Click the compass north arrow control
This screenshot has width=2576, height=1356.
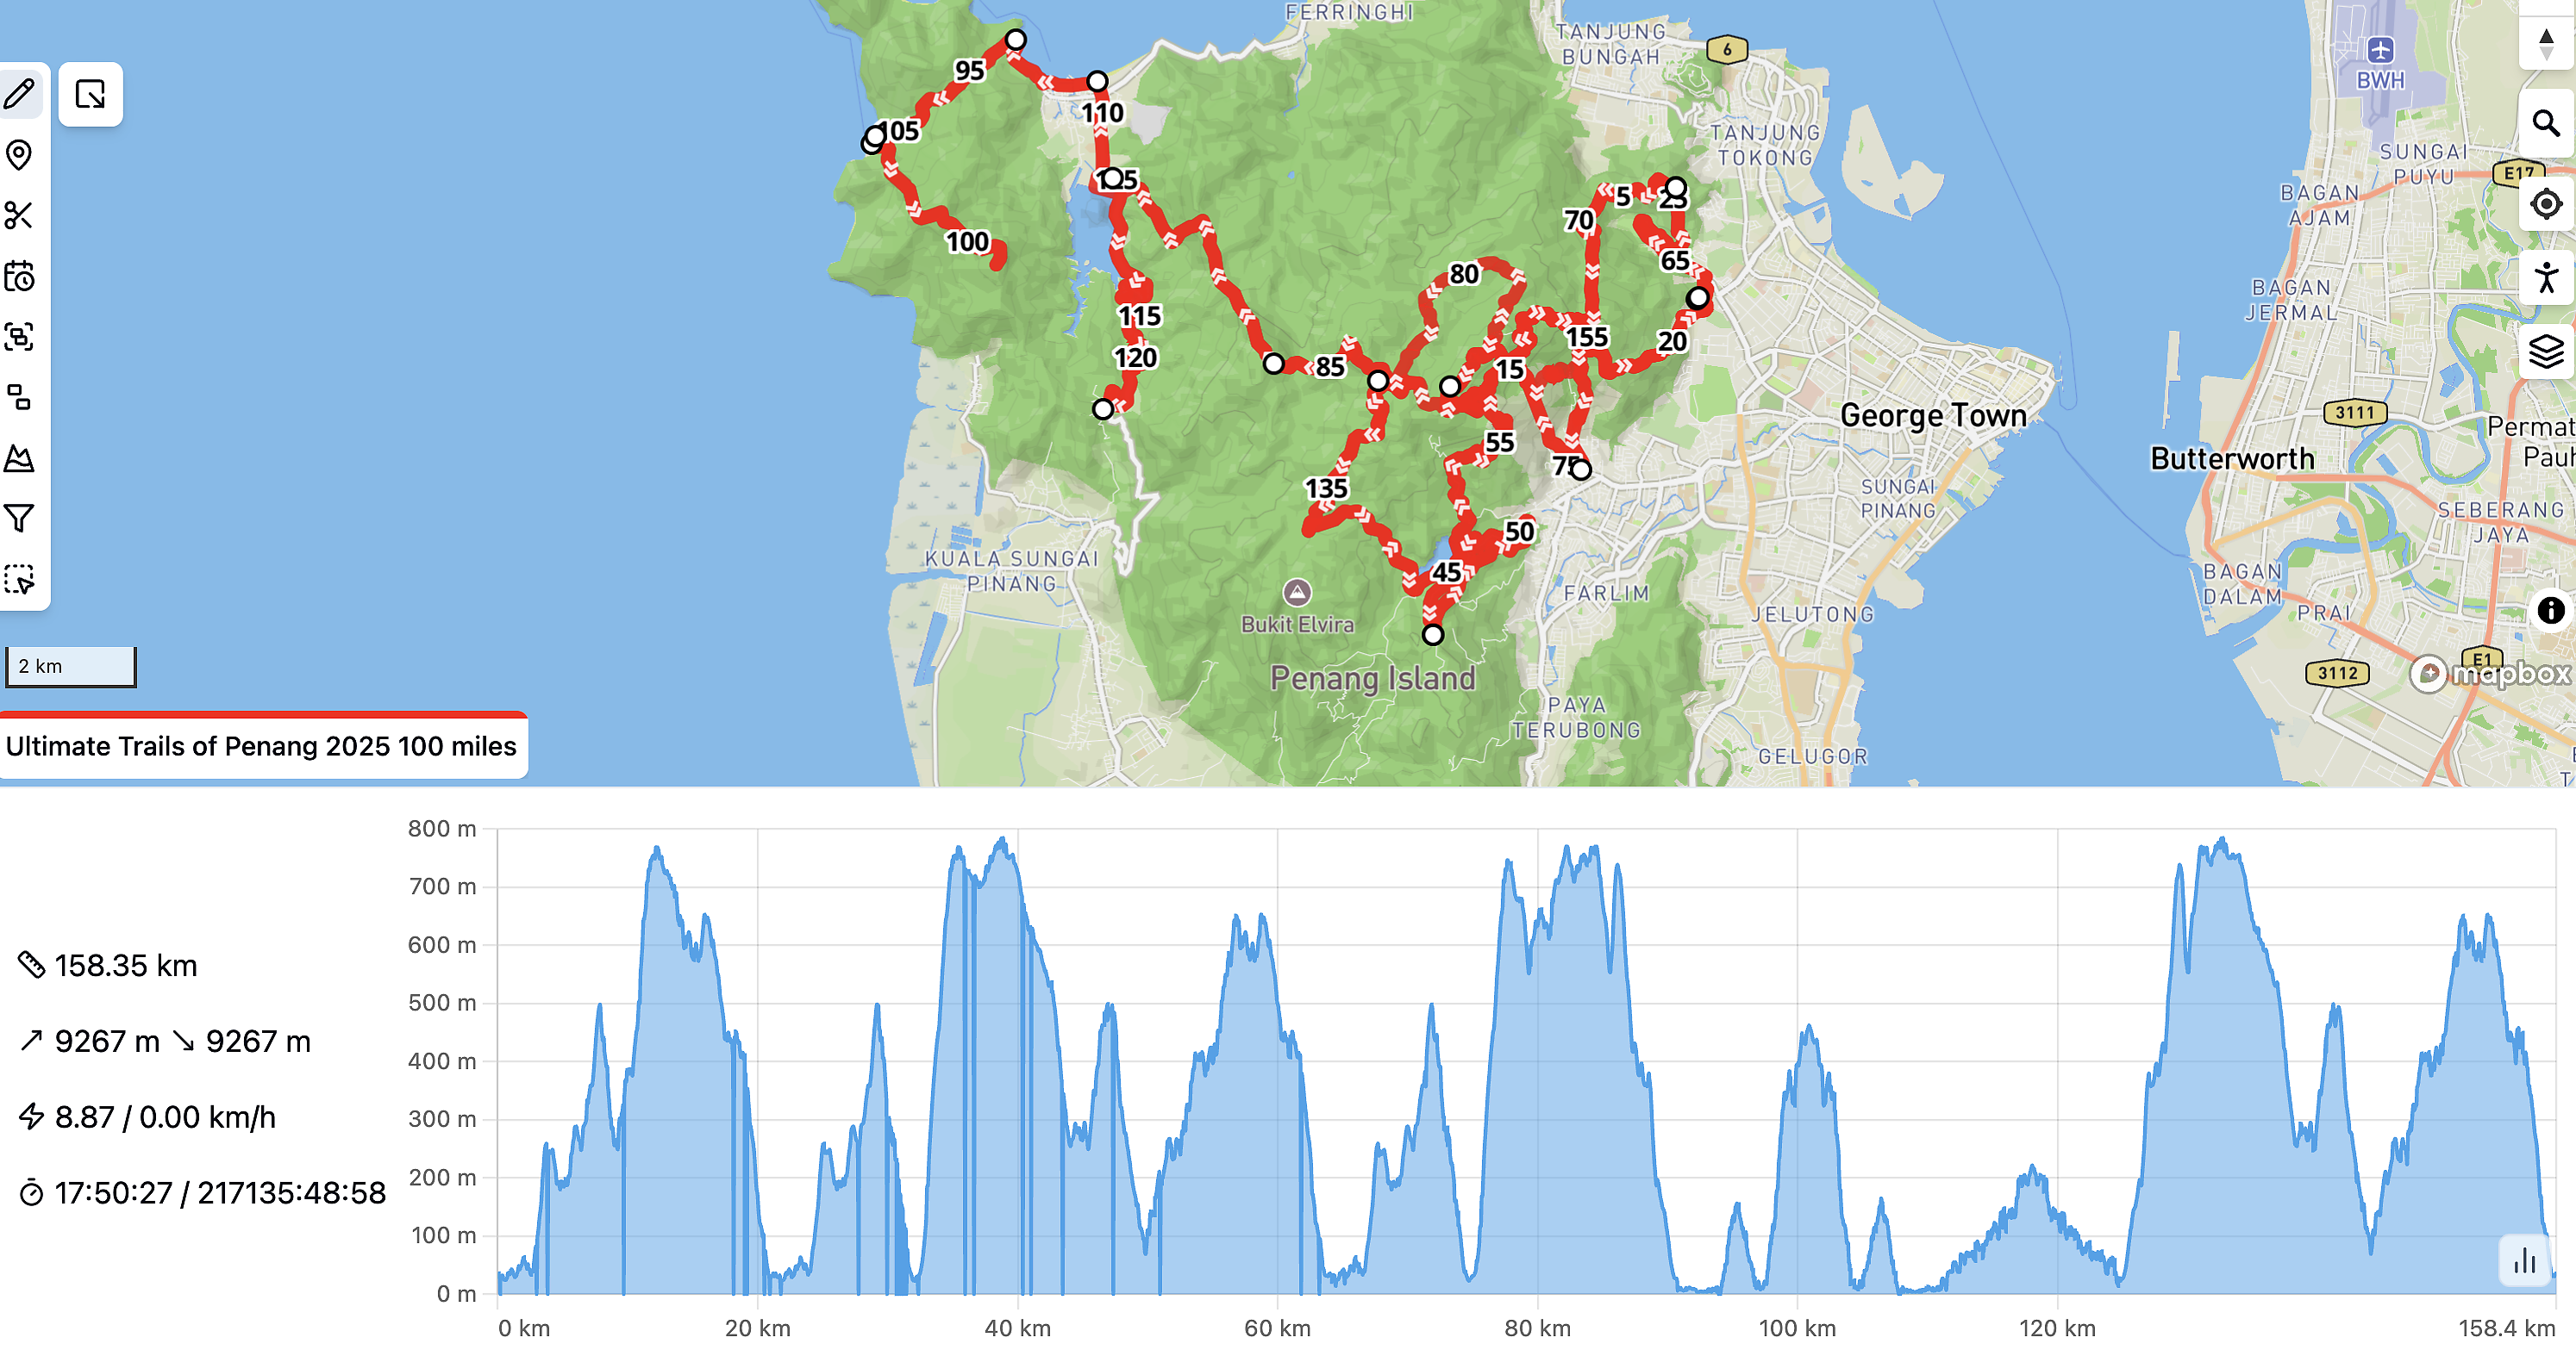2546,43
